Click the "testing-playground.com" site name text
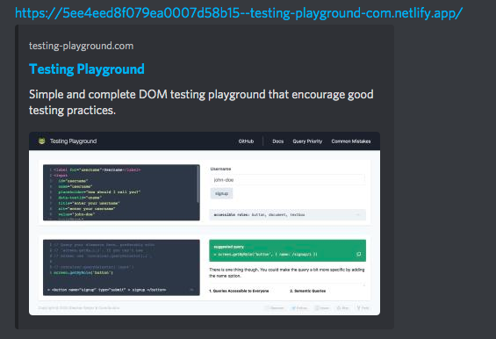The height and width of the screenshot is (339, 496). pos(82,46)
